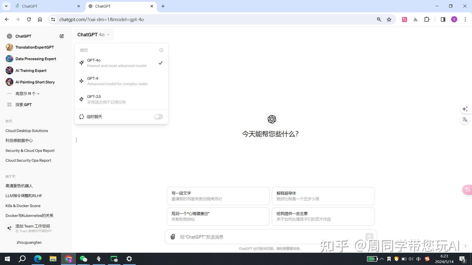This screenshot has height=265, width=472.
Task: Open WeChat from the taskbar
Action: [84, 259]
